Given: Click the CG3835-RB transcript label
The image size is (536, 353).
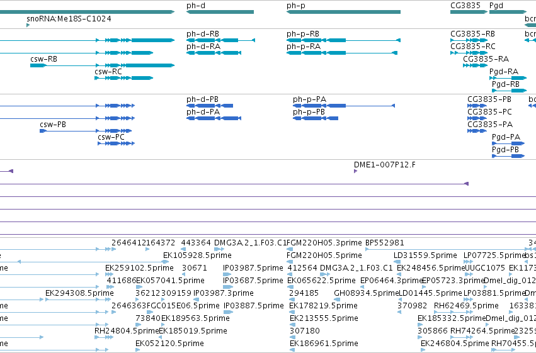Looking at the screenshot, I should [x=472, y=34].
